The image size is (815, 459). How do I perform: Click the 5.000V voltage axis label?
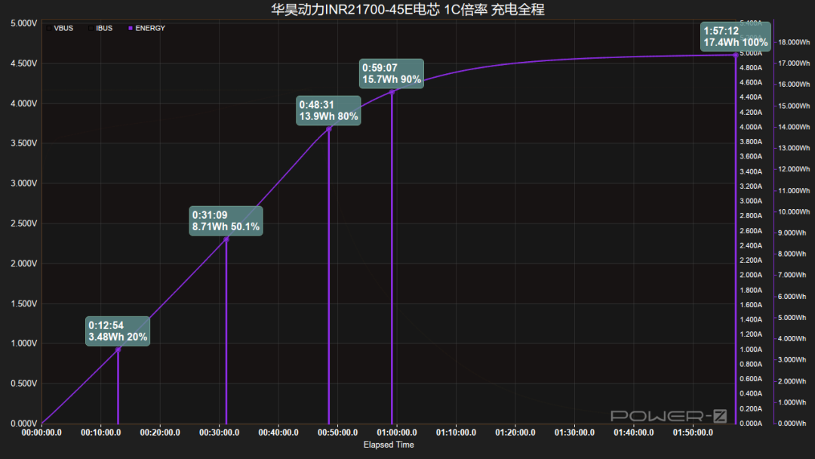click(24, 23)
